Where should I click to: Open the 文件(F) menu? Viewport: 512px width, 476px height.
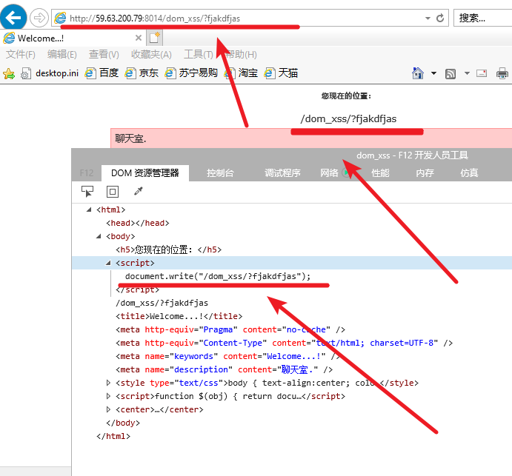(x=20, y=54)
